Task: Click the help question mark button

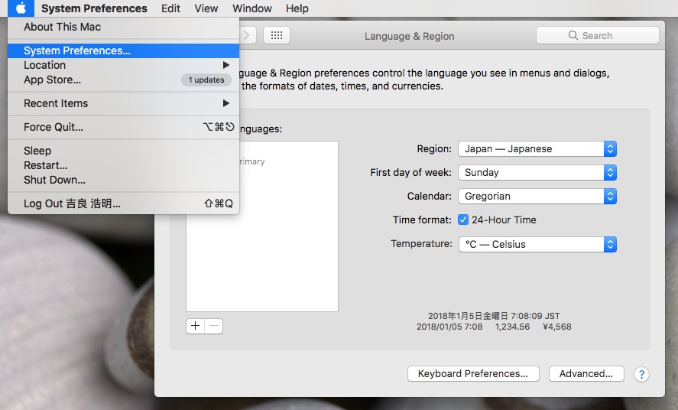Action: click(x=641, y=374)
